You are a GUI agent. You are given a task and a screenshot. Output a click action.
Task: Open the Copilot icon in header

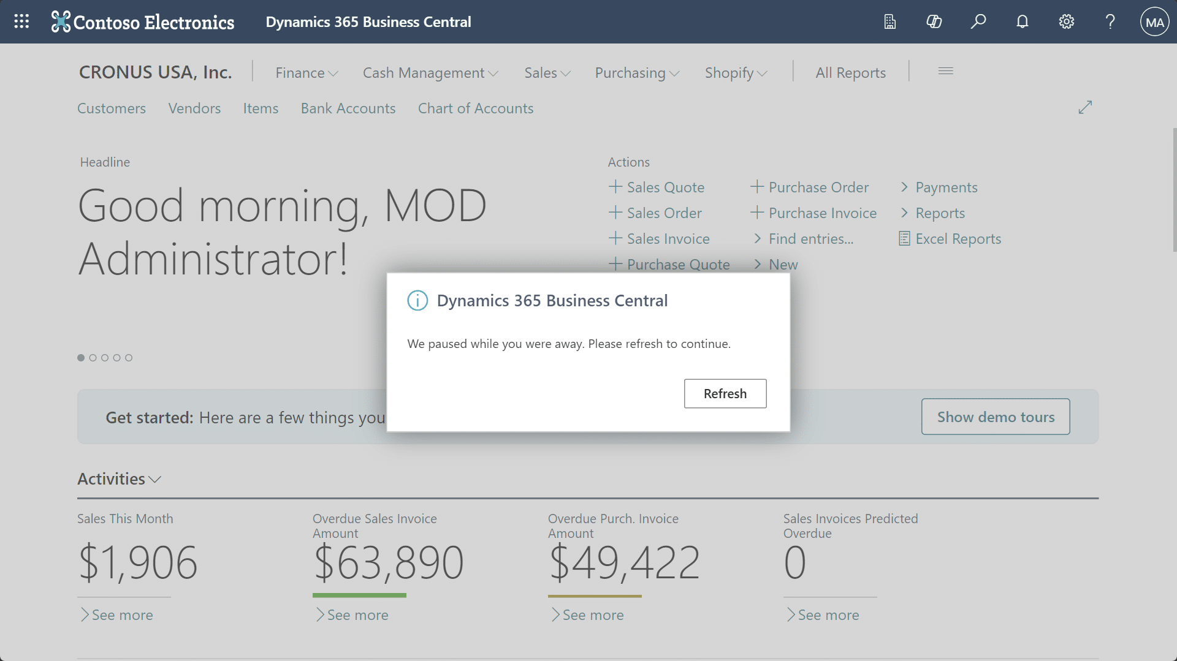934,22
